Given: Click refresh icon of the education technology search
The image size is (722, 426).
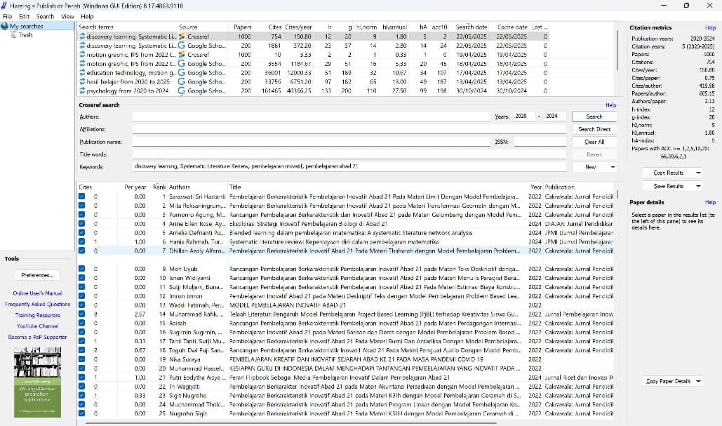Looking at the screenshot, I should (82, 73).
